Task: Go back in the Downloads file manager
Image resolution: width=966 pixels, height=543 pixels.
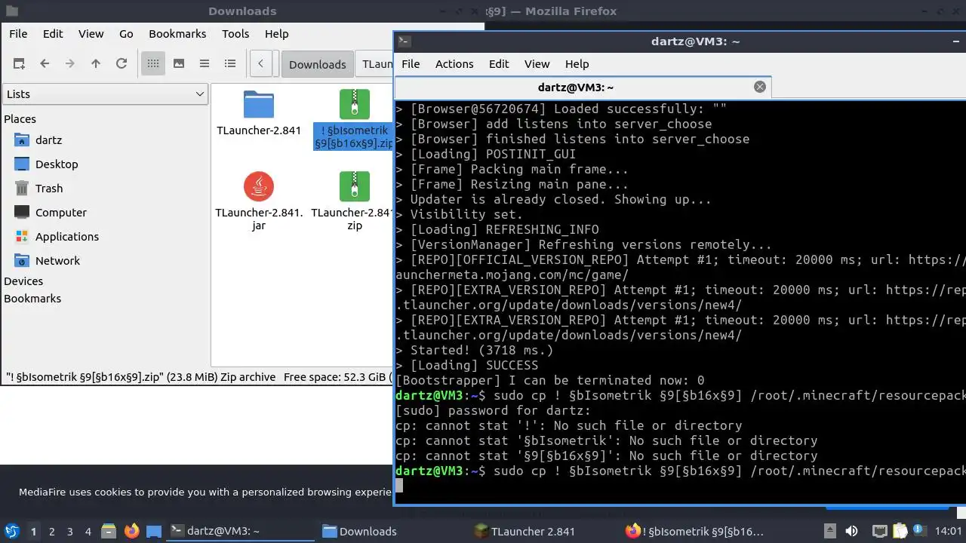Action: (45, 64)
